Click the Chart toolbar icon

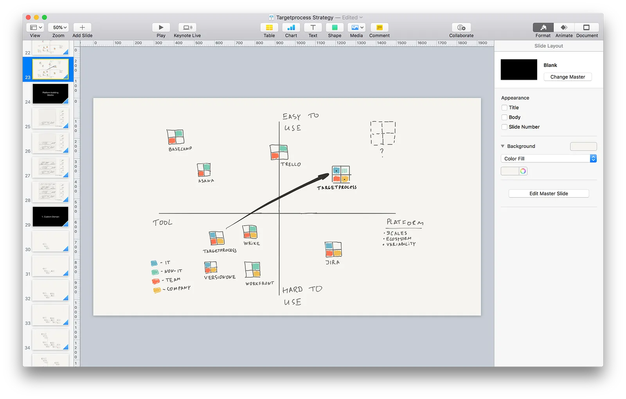[291, 27]
